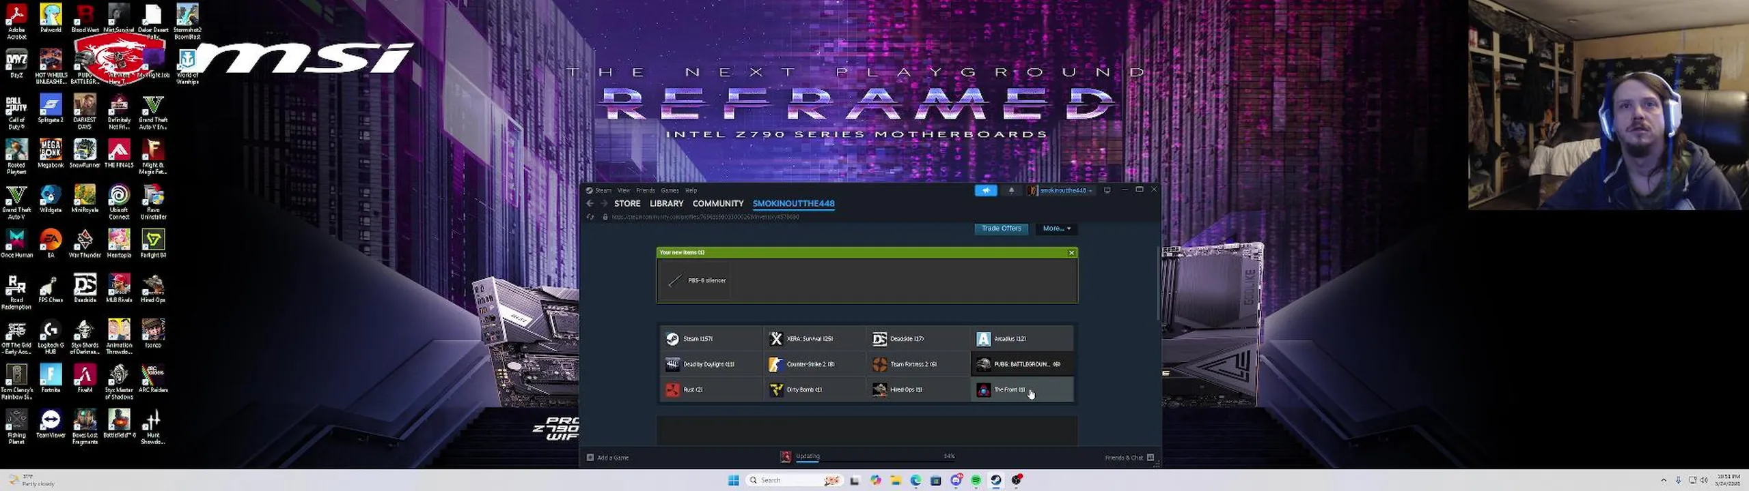The height and width of the screenshot is (491, 1749).
Task: Select THE FINALS desktop shortcut
Action: tap(119, 153)
